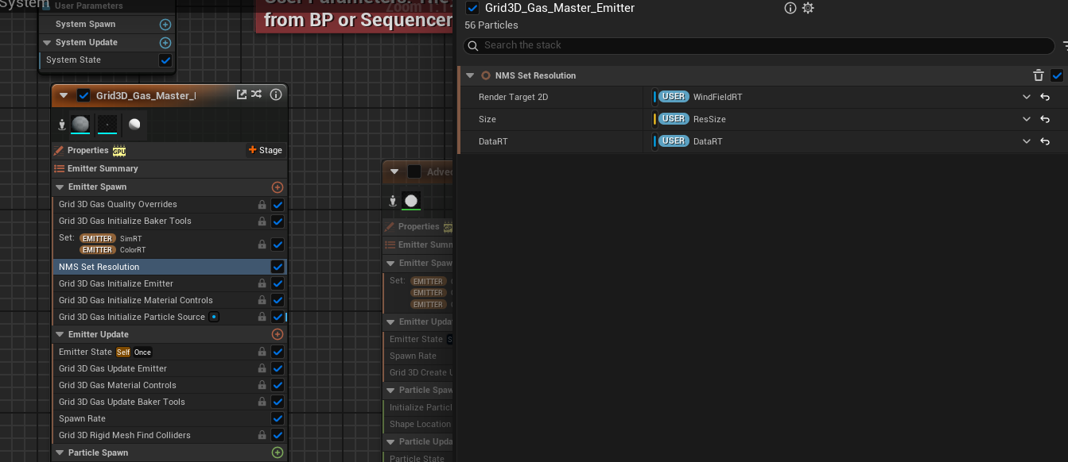The image size is (1068, 462).
Task: Open the emitter settings gear in stack panel
Action: [808, 8]
